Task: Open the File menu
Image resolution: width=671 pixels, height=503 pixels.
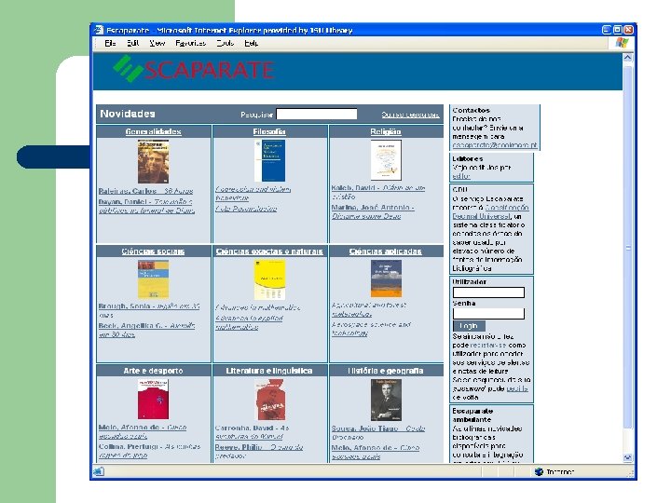Action: tap(110, 43)
